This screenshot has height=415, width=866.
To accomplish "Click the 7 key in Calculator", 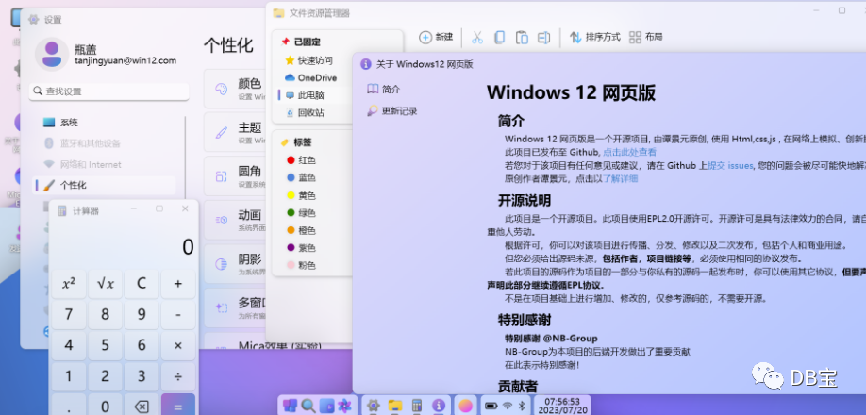I will tap(69, 315).
